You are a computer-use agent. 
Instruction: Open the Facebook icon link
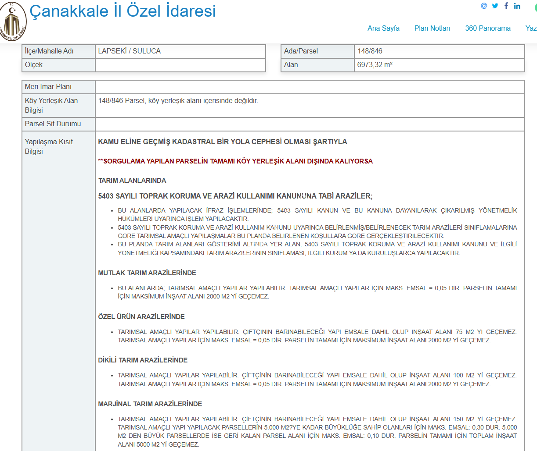pos(506,6)
